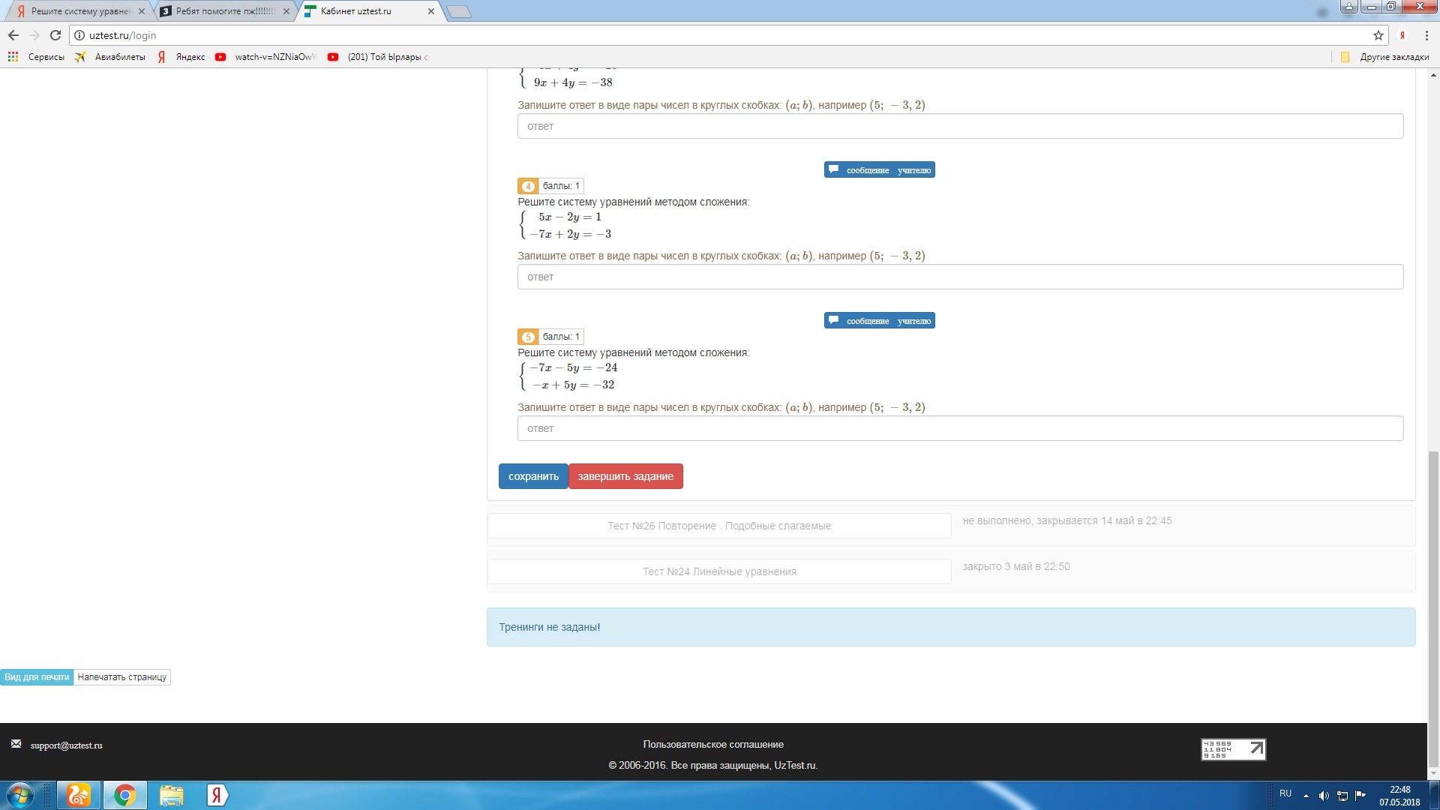Image resolution: width=1440 pixels, height=810 pixels.
Task: Click the сохранить button
Action: (533, 476)
